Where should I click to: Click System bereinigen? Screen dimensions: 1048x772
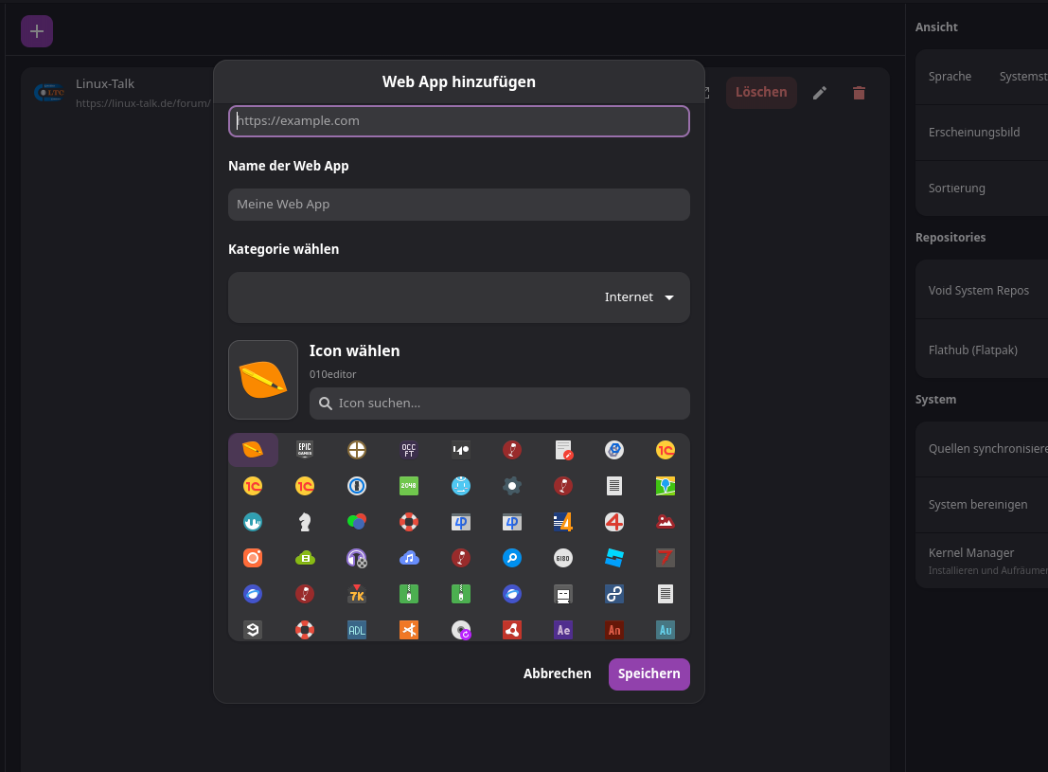click(983, 505)
